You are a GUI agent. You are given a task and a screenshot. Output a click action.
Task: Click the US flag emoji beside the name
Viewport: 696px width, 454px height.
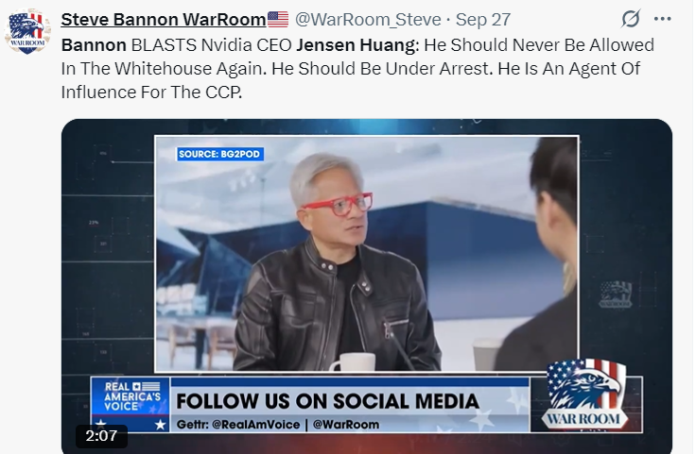(278, 20)
